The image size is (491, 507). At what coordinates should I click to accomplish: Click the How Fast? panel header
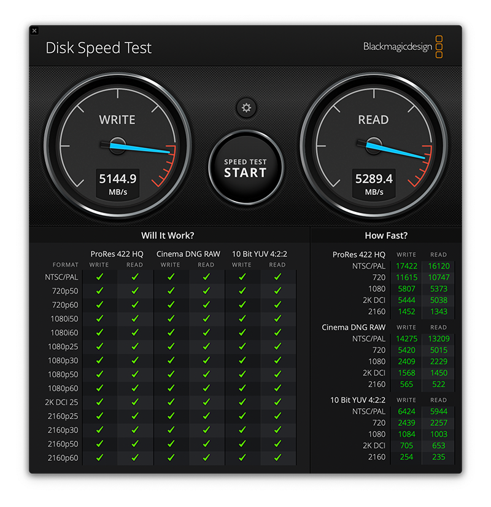(386, 235)
